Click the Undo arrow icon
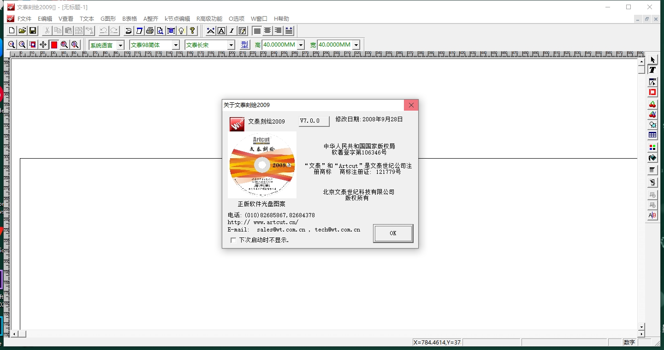The width and height of the screenshot is (664, 350). click(104, 31)
